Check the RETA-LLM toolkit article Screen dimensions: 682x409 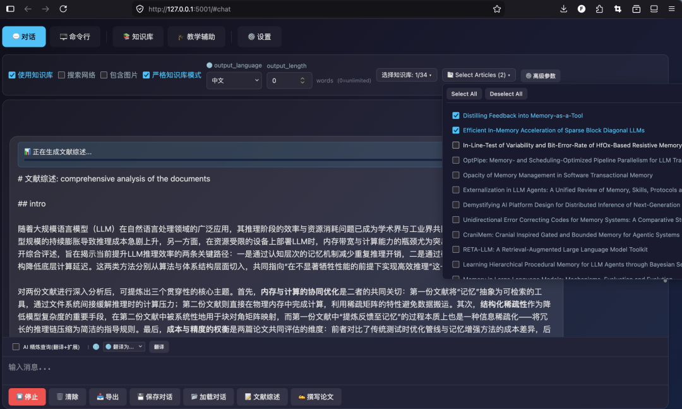click(x=456, y=250)
